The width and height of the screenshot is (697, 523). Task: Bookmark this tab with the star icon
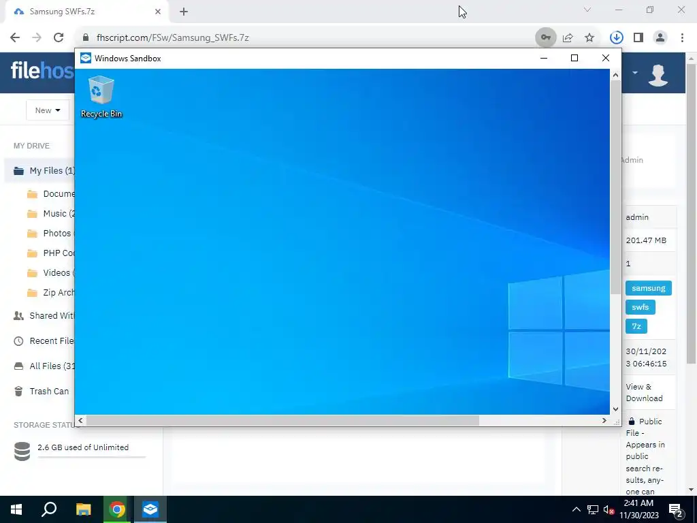click(x=589, y=38)
